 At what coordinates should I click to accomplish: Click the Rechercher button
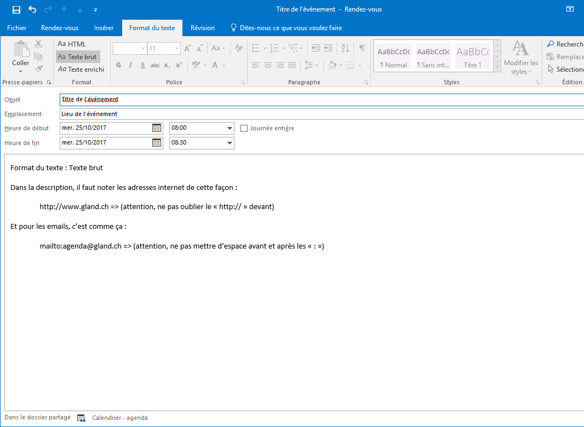564,44
